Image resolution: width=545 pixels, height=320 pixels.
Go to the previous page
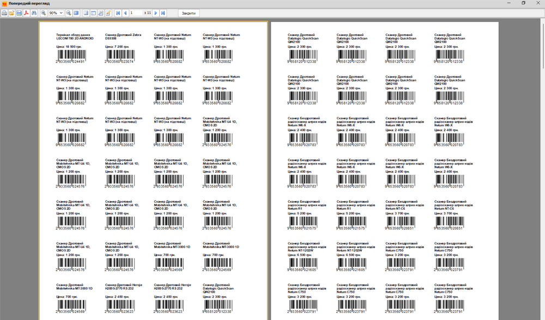point(125,13)
